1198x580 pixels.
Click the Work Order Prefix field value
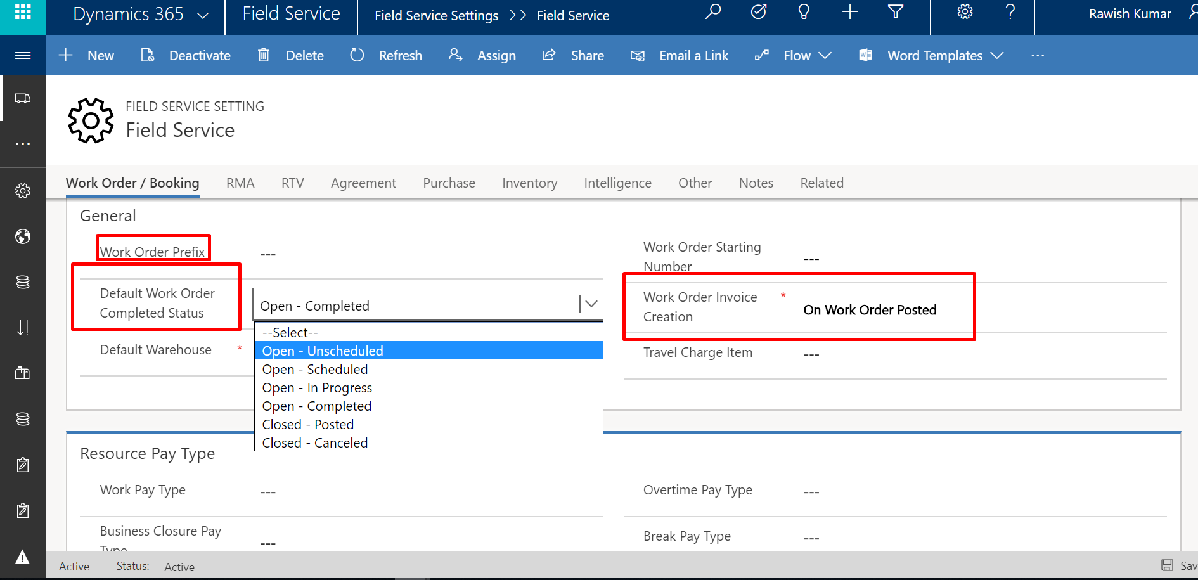tap(267, 254)
